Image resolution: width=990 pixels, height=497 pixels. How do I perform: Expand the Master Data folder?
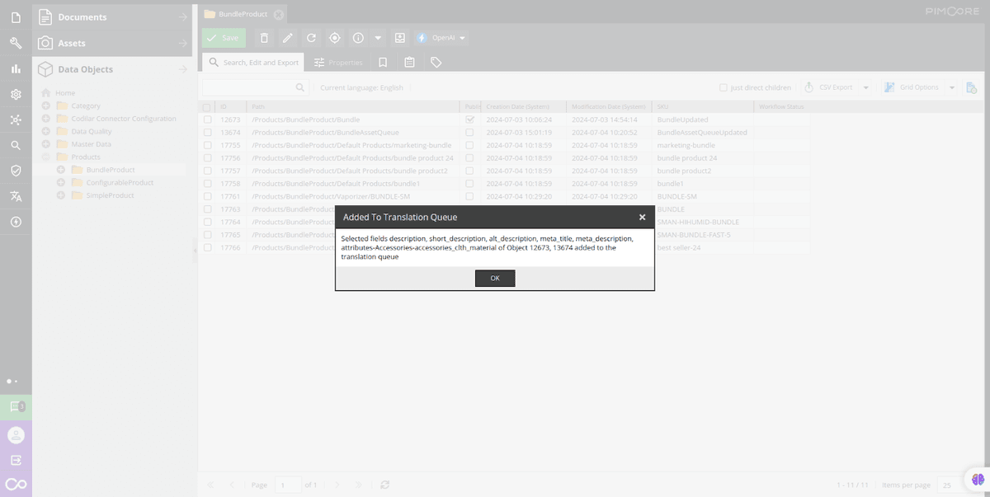click(x=46, y=144)
